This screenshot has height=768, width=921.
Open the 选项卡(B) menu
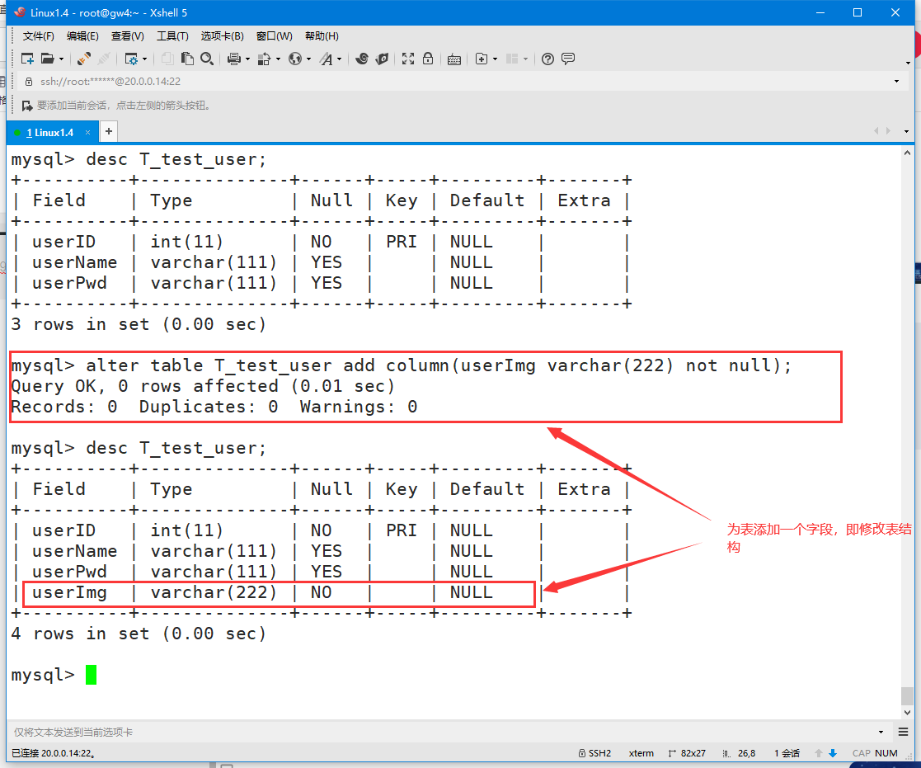pyautogui.click(x=222, y=36)
